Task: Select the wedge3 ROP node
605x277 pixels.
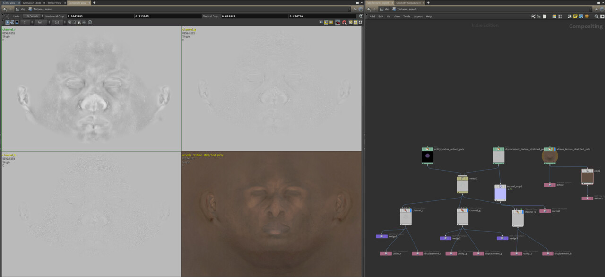Action: click(x=502, y=238)
